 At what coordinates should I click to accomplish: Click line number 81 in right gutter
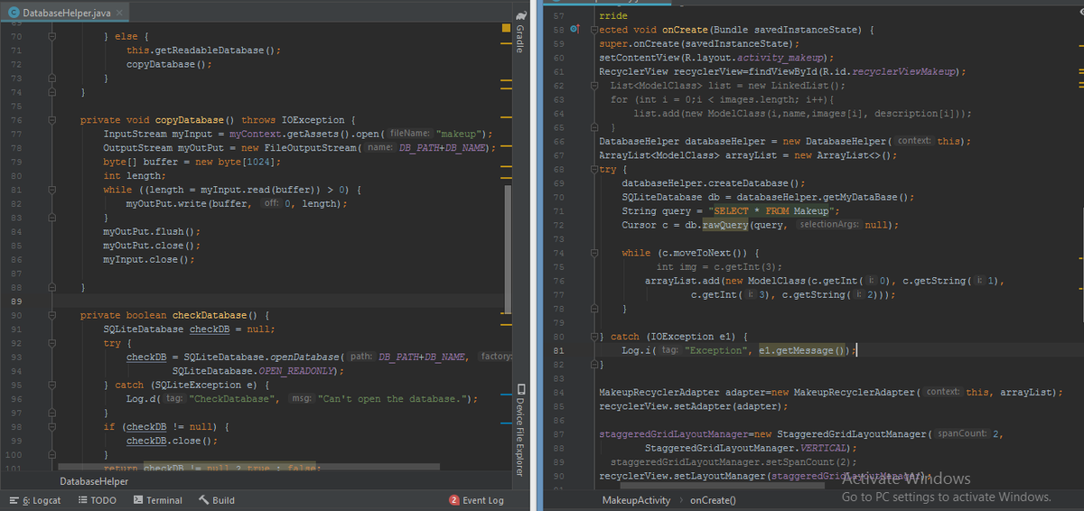click(557, 350)
